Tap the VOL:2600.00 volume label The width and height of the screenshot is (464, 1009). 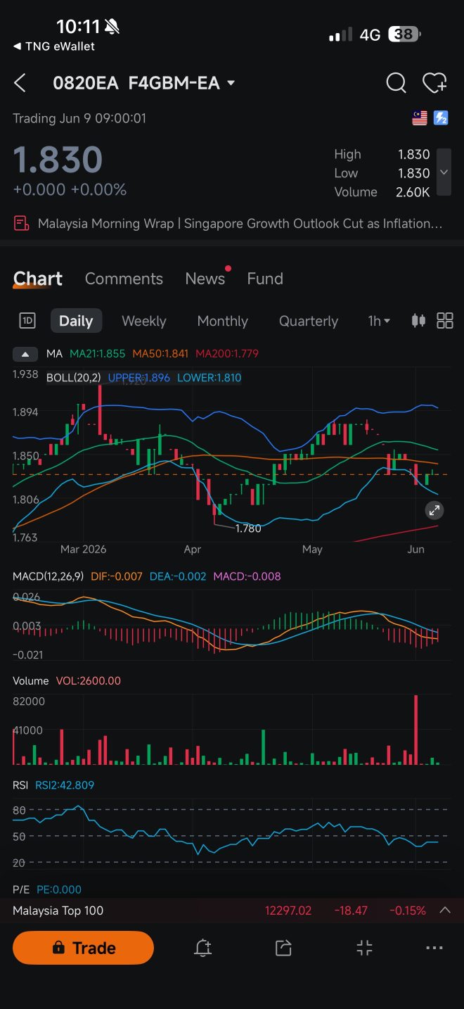point(89,681)
